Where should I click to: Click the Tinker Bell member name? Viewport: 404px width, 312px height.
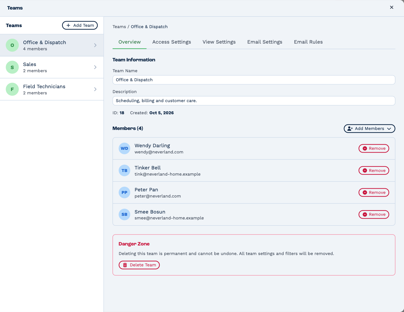point(148,168)
